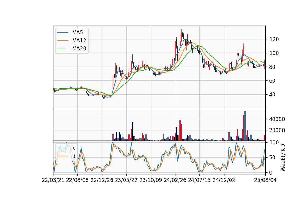Click the 120 price axis label
Viewport: 295px width, 212px height.
(274, 39)
